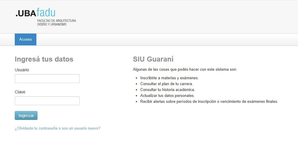Select the 'SIU Guaraní' heading
The image size is (298, 162).
(153, 59)
